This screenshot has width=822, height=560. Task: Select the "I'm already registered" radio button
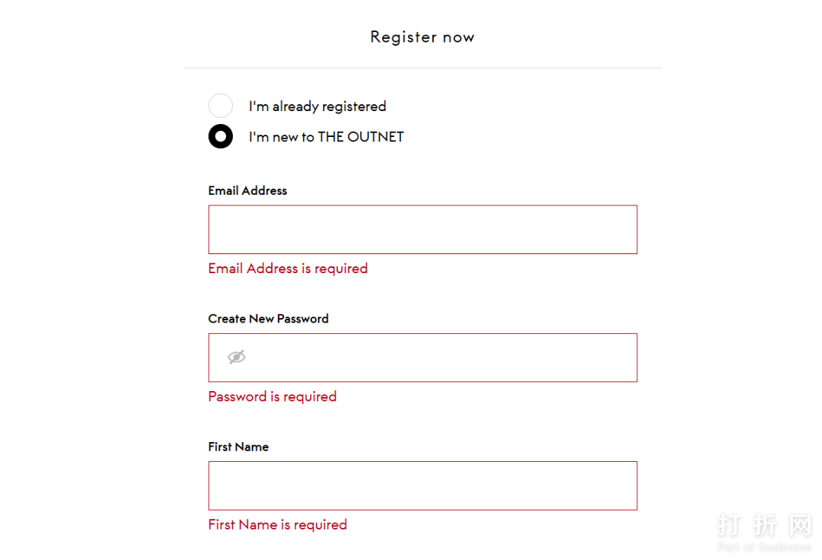[x=221, y=106]
